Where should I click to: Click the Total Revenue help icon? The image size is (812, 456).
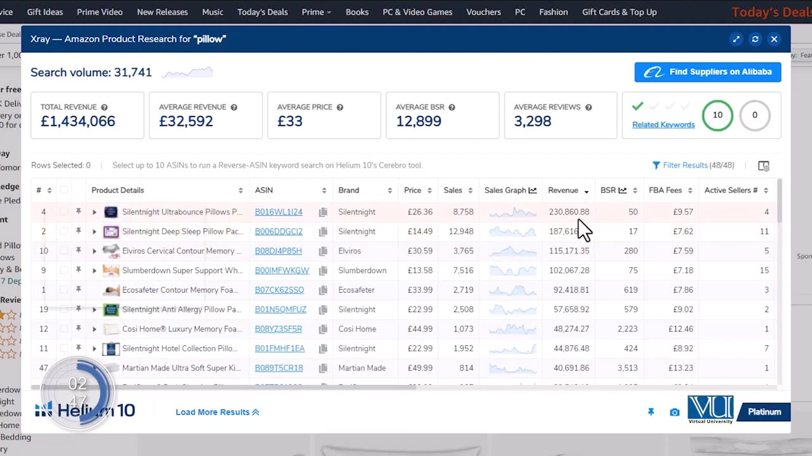pyautogui.click(x=104, y=108)
